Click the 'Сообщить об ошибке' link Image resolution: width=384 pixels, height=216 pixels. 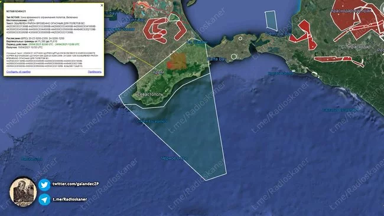(x=18, y=72)
